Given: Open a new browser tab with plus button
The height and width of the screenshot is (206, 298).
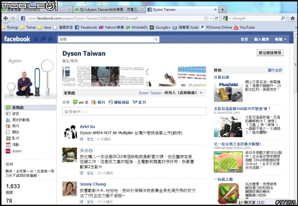Looking at the screenshot, I should pyautogui.click(x=223, y=9).
